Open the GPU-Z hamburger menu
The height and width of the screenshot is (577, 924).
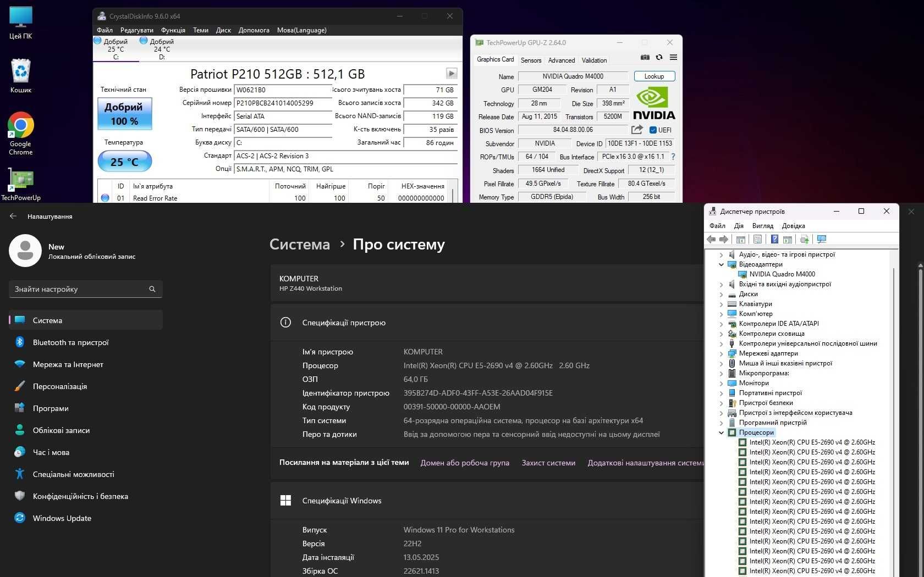pyautogui.click(x=673, y=57)
